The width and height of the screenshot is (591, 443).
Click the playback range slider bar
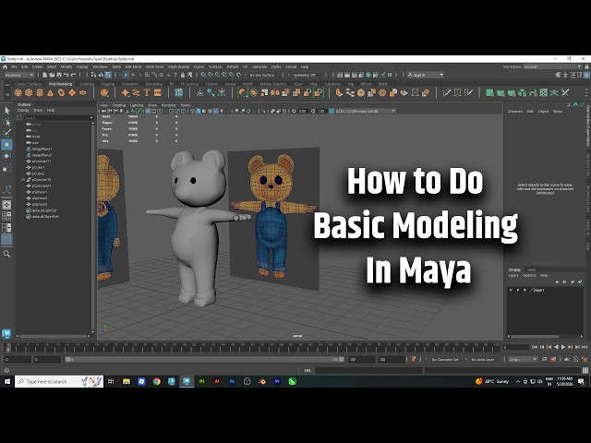(205, 359)
